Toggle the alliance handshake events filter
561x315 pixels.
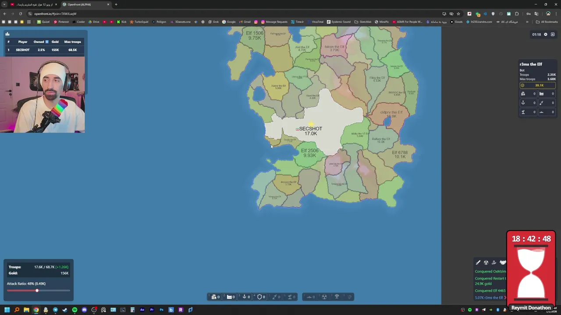[x=502, y=262]
